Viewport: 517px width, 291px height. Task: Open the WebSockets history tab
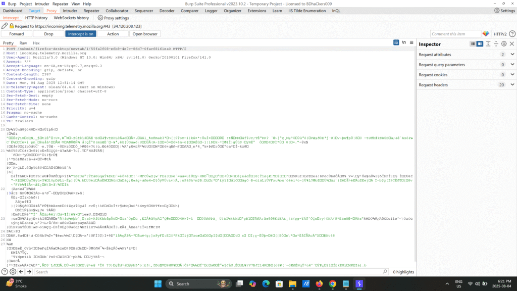(71, 18)
